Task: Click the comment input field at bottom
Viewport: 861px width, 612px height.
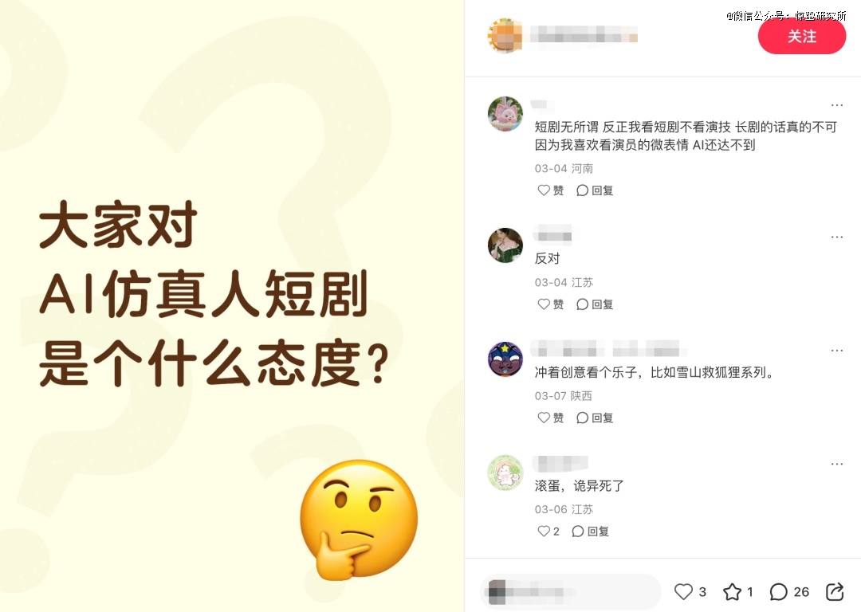Action: tap(571, 592)
